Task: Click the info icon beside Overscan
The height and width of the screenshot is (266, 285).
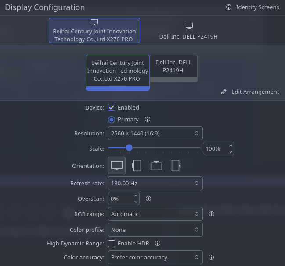Action: (148, 199)
